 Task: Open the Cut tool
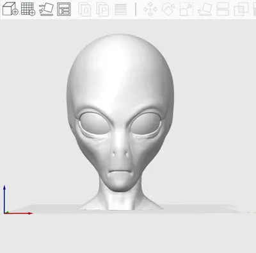[223, 9]
